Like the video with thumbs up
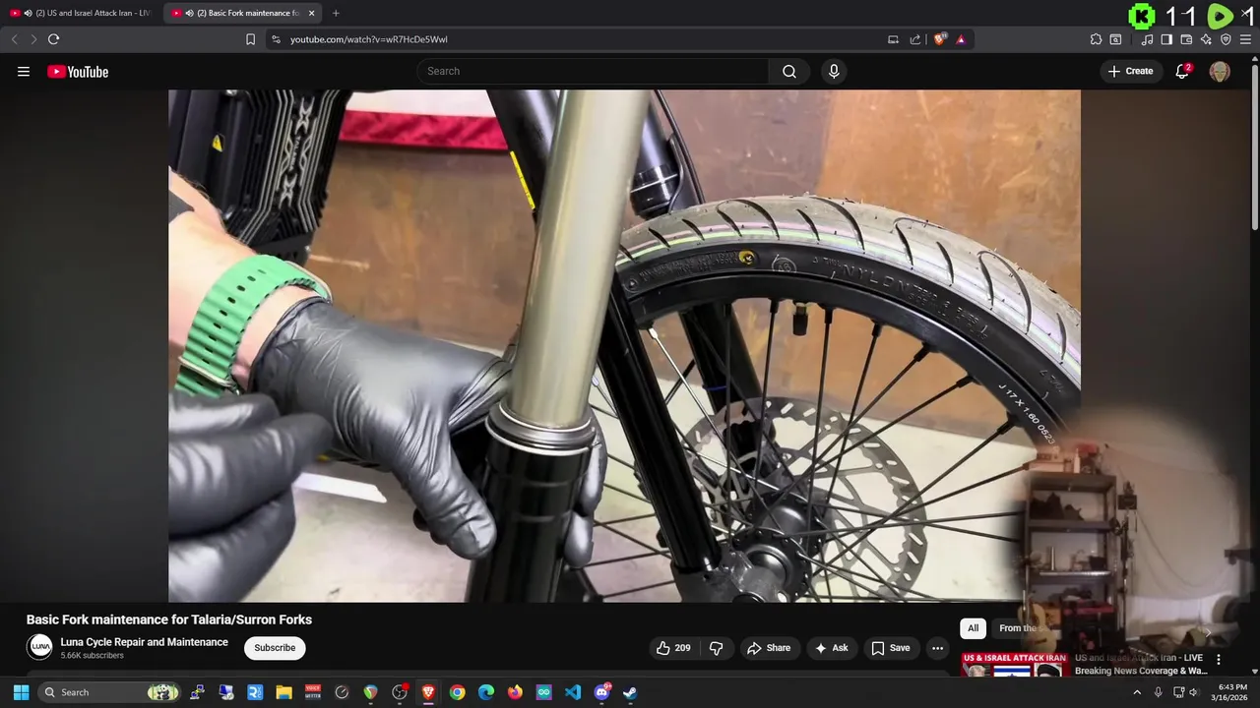This screenshot has height=708, width=1260. [674, 648]
